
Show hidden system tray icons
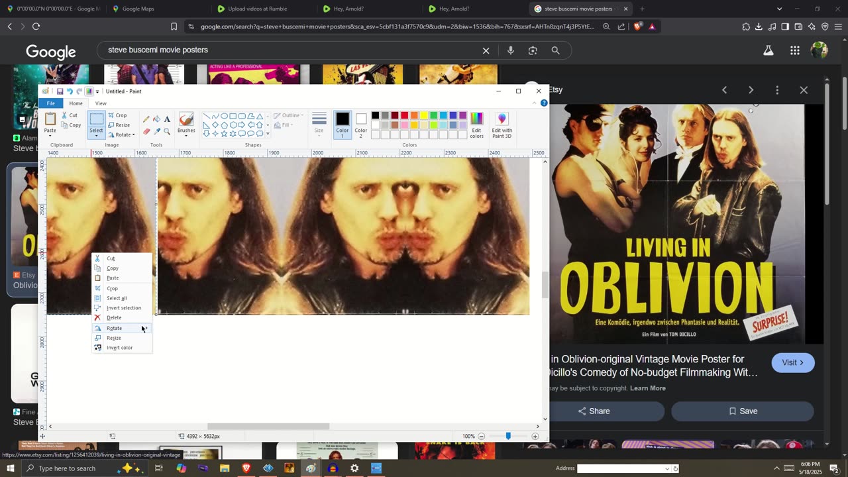coord(776,468)
